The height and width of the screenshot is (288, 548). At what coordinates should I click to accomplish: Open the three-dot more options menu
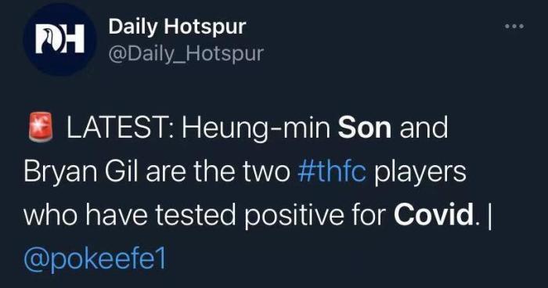tap(514, 26)
